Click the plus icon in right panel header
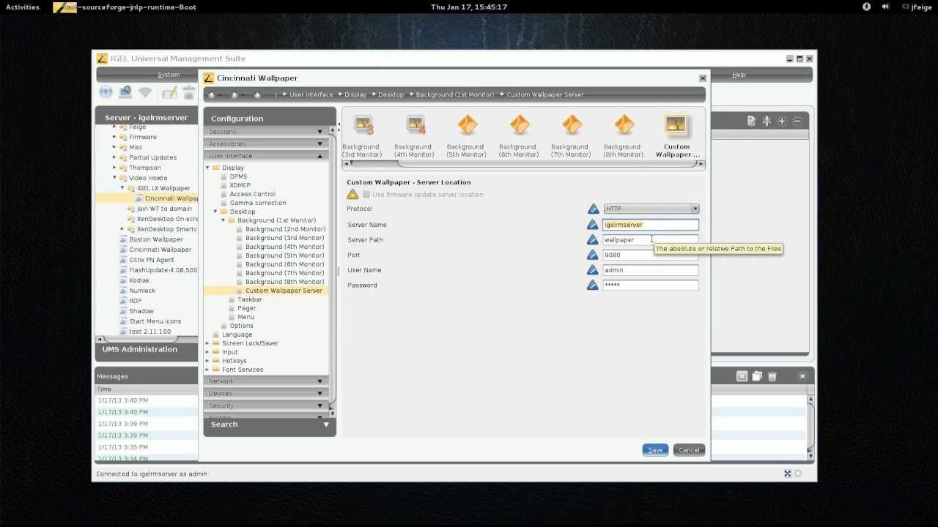 [x=782, y=121]
